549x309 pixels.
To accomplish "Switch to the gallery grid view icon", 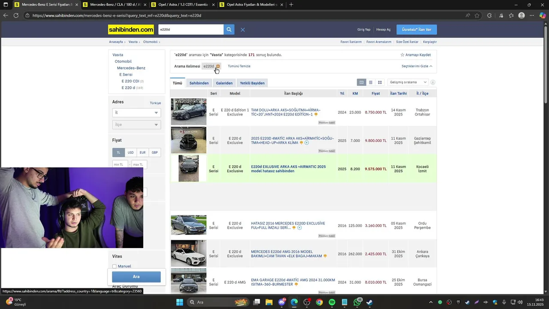I will pos(380,82).
